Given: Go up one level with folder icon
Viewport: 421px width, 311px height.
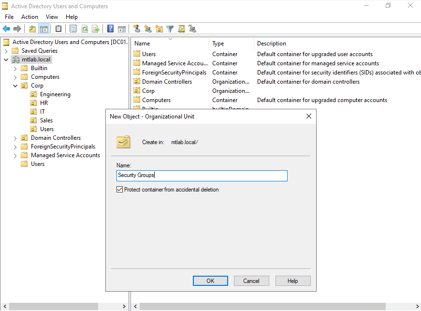Looking at the screenshot, I should tap(32, 29).
